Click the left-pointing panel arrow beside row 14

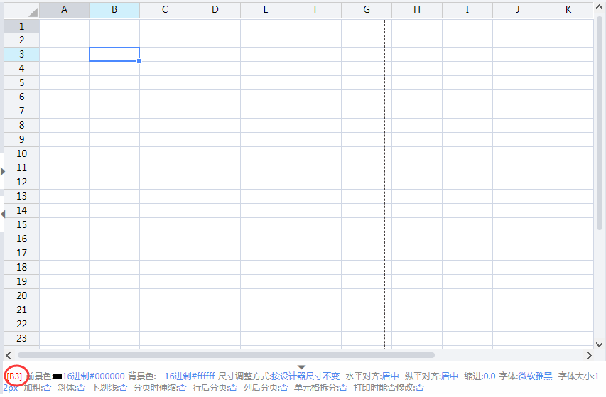(x=3, y=213)
